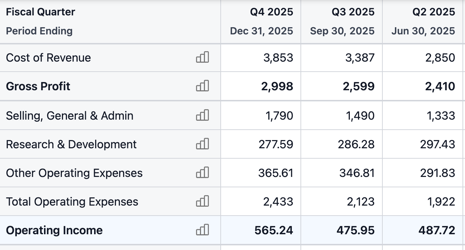Viewport: 465px width, 250px height.
Task: Open Other Operating Expenses chart icon
Action: coord(202,173)
